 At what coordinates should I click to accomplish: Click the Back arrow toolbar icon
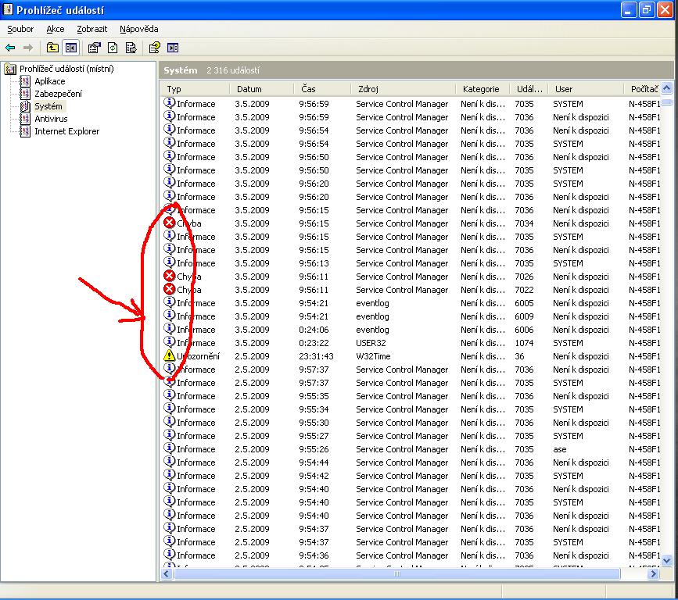click(x=10, y=48)
